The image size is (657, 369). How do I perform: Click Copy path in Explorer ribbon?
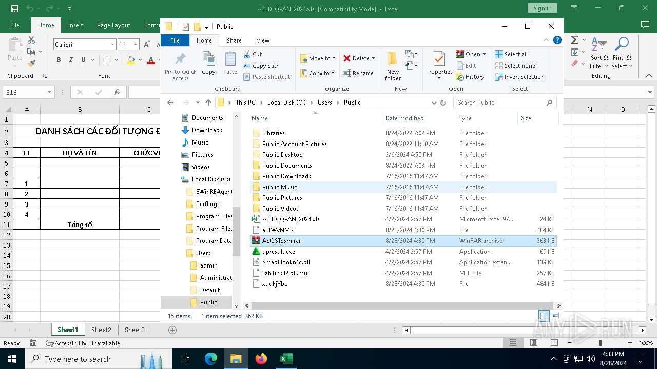[261, 66]
